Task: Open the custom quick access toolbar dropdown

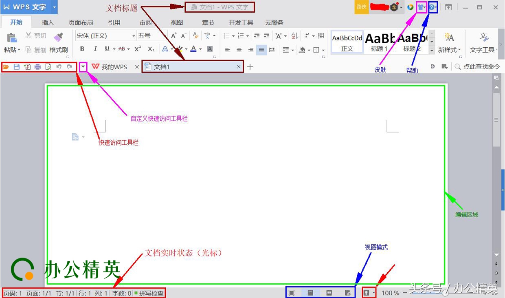Action: pyautogui.click(x=83, y=66)
